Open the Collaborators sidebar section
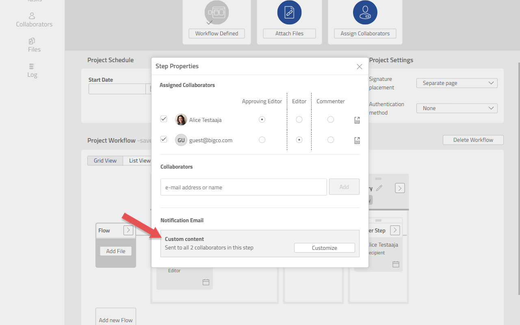This screenshot has width=520, height=325. [x=34, y=20]
